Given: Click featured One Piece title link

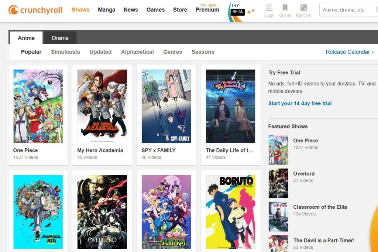Looking at the screenshot, I should pos(305,141).
